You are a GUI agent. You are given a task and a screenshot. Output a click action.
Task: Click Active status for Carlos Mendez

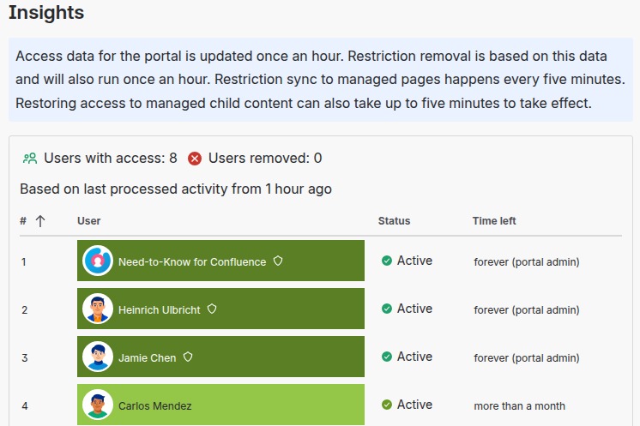coord(414,405)
